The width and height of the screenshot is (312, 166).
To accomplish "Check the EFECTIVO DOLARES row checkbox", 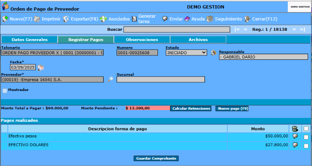I will (306, 146).
